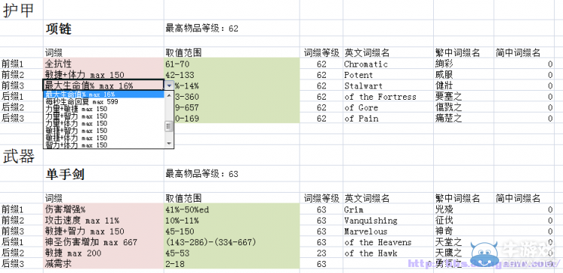Image resolution: width=563 pixels, height=273 pixels.
Task: Choose 智力+体力 max 150 entry
Action: click(x=104, y=145)
